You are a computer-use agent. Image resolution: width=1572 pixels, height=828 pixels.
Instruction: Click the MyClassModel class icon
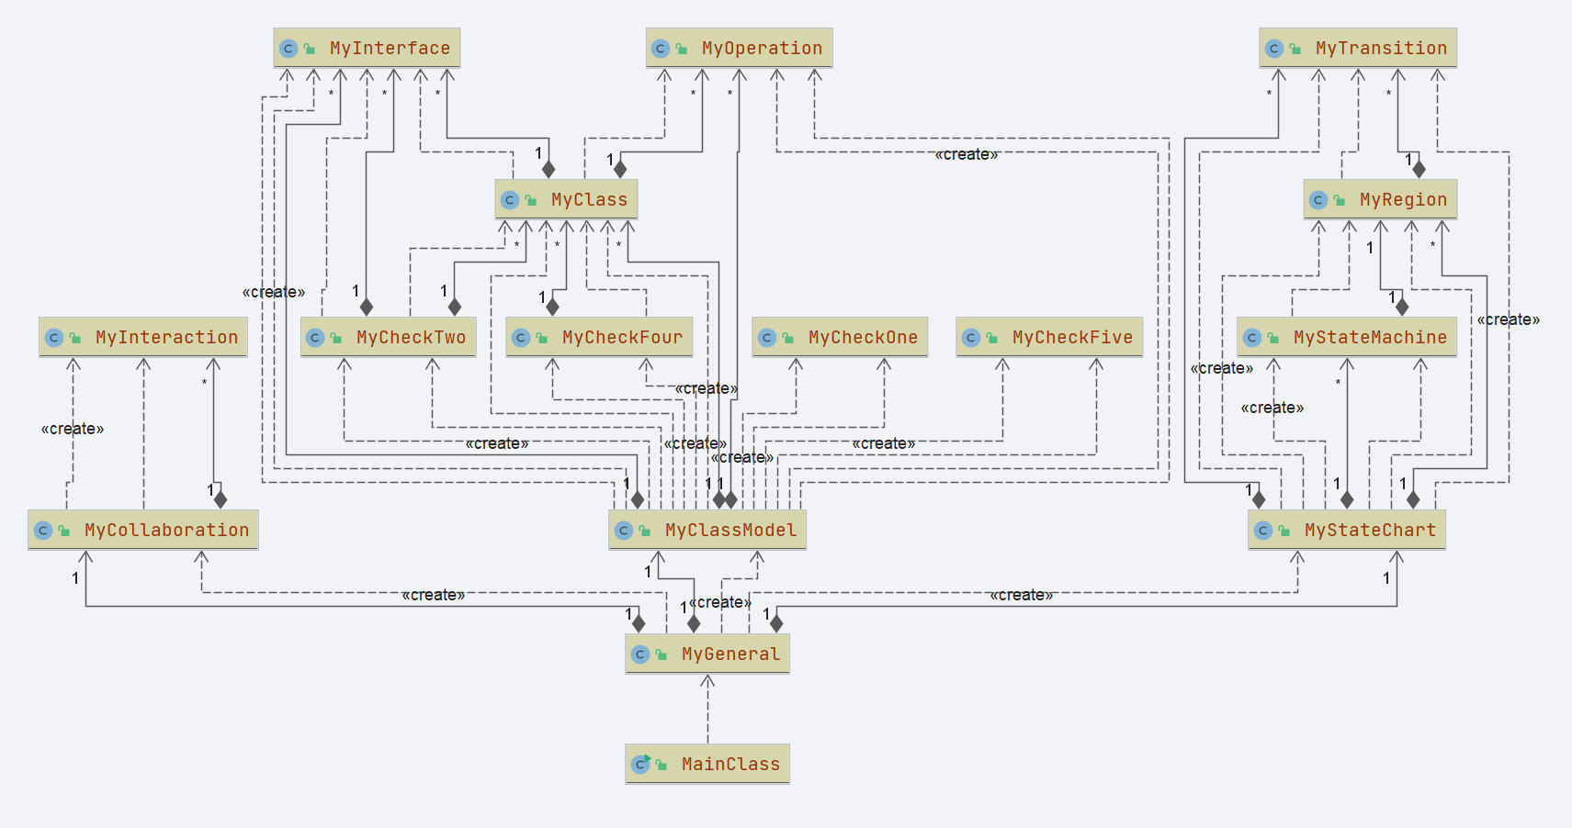pyautogui.click(x=624, y=531)
